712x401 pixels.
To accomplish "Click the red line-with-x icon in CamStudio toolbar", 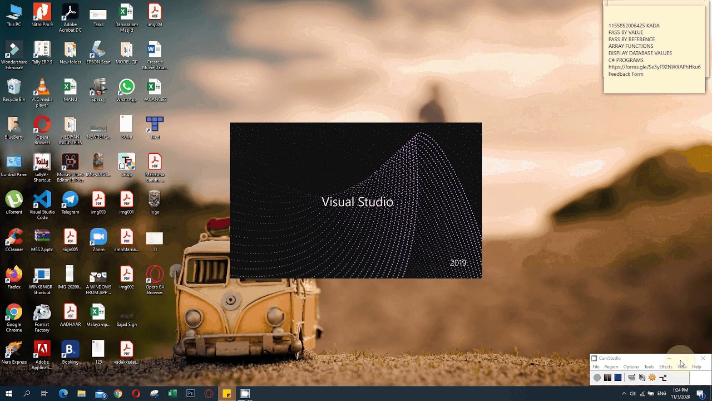I will 663,378.
